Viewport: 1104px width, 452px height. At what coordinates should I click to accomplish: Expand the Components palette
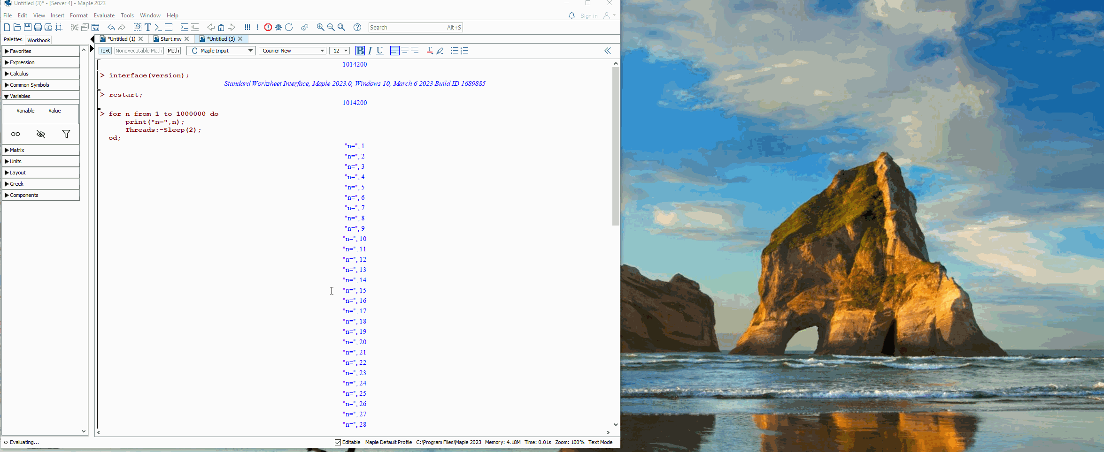pos(41,195)
